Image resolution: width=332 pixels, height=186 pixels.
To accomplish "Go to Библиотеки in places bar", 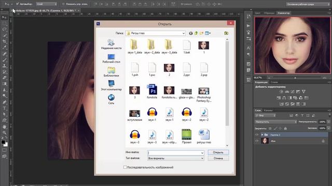I will point(111,72).
